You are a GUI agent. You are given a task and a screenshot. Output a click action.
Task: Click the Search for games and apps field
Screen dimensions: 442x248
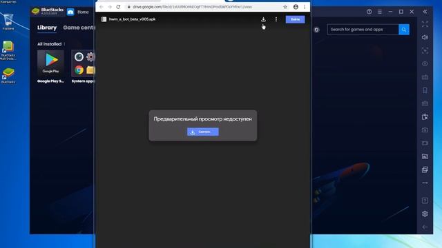pos(363,29)
